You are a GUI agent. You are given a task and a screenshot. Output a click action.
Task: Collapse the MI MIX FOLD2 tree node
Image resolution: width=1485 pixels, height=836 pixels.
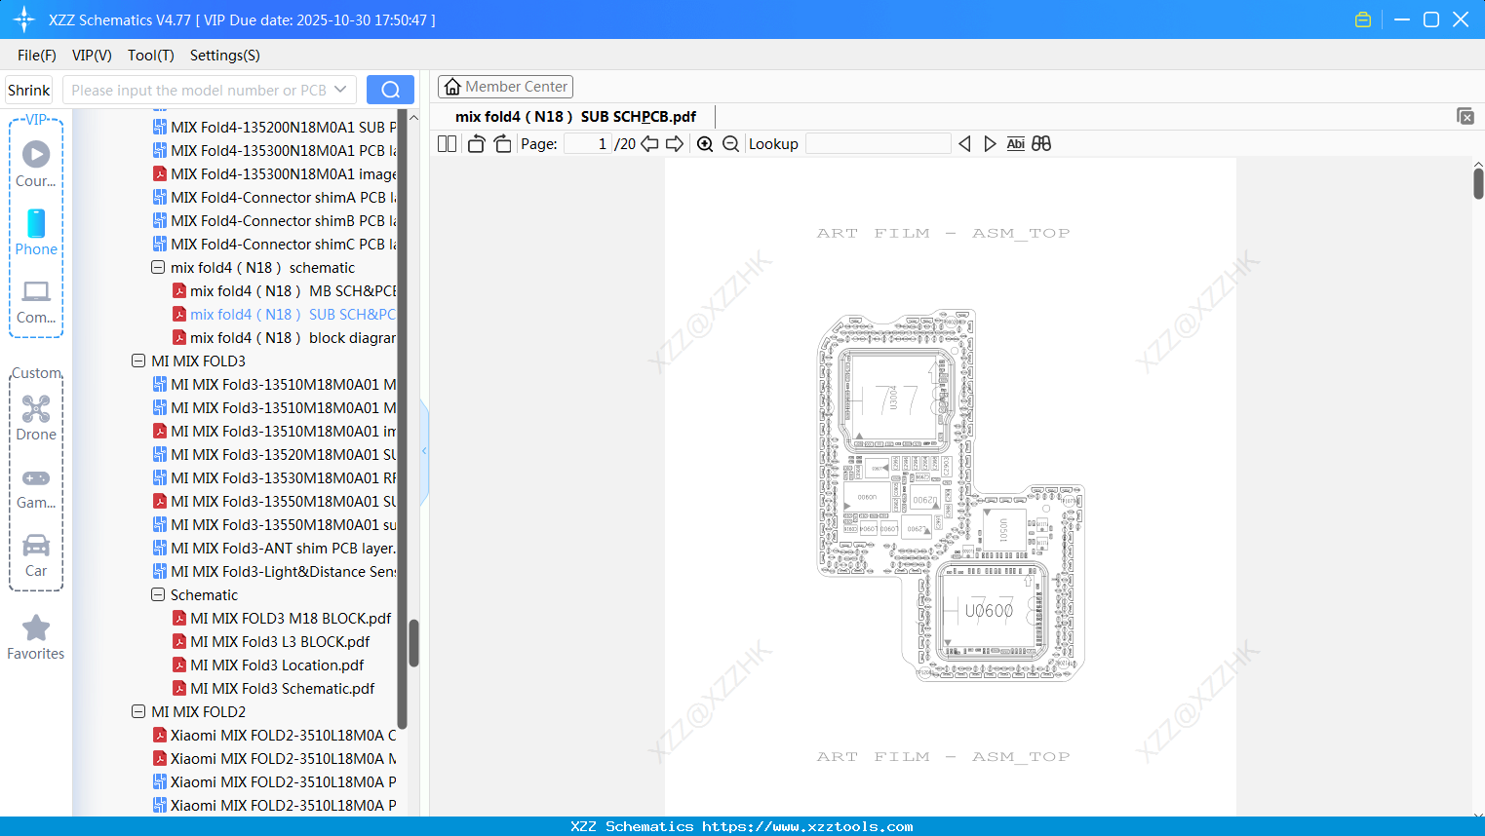click(x=138, y=712)
